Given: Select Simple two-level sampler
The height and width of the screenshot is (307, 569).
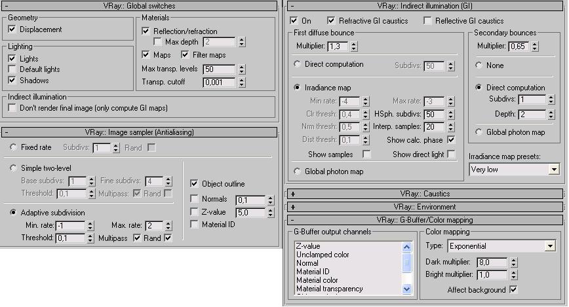Looking at the screenshot, I should click(13, 168).
